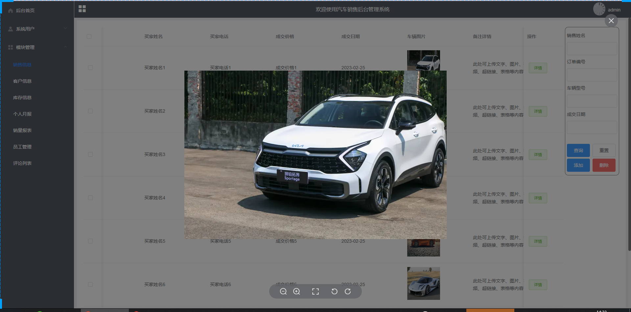Click the 成交日期 column header
This screenshot has height=312, width=631.
click(x=351, y=36)
